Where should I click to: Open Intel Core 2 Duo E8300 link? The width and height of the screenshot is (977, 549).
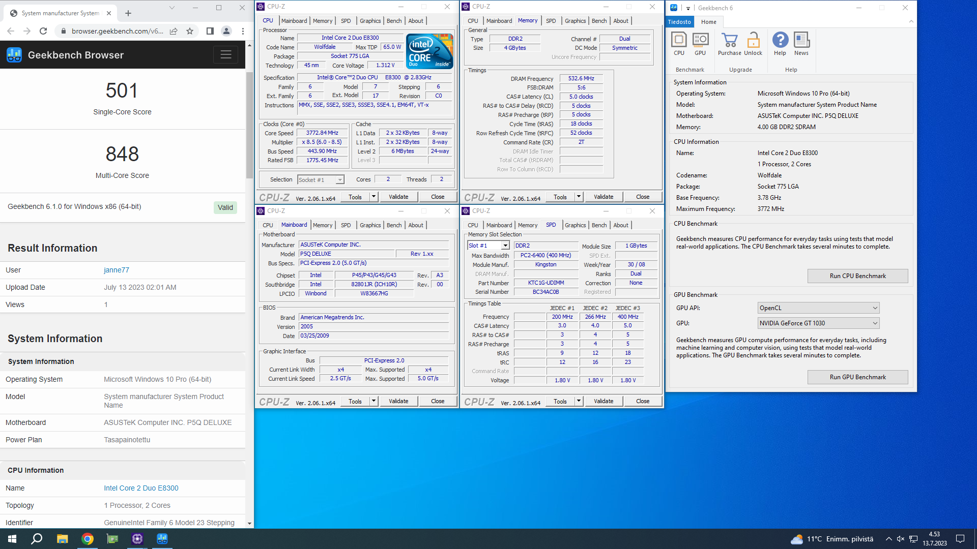coord(141,488)
